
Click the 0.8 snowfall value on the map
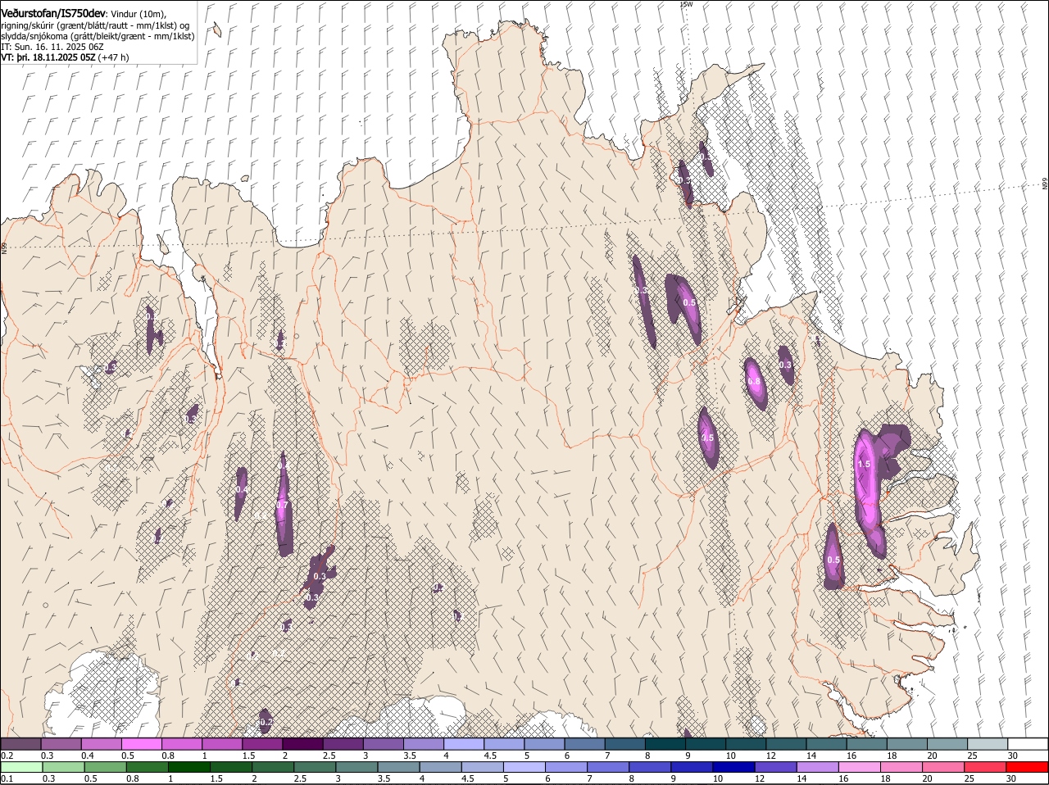pyautogui.click(x=754, y=381)
